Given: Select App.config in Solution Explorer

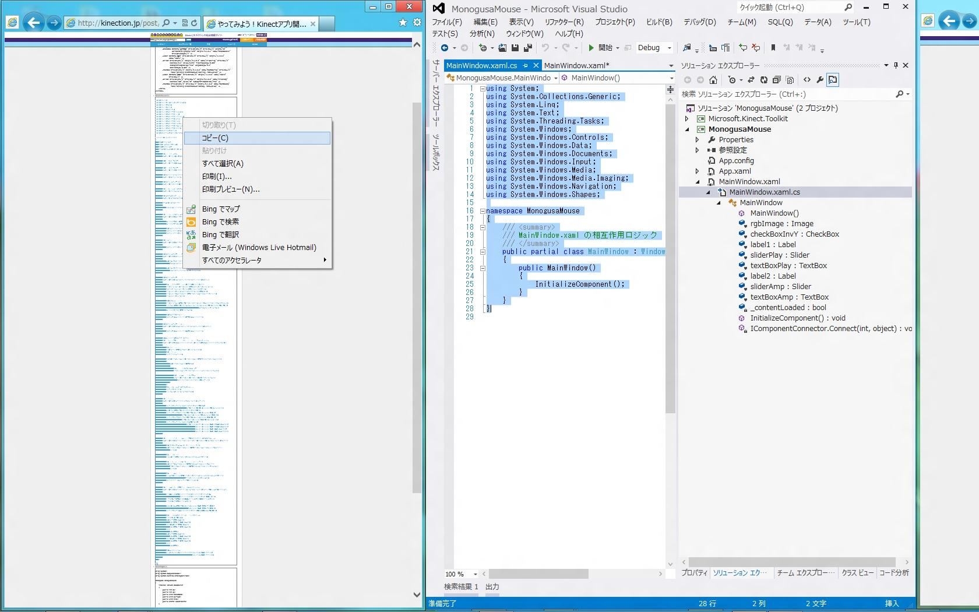Looking at the screenshot, I should click(736, 161).
